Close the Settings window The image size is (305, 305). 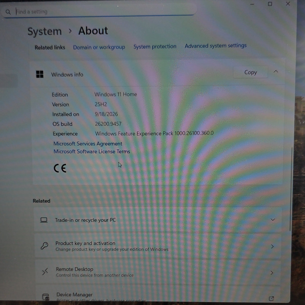[288, 4]
